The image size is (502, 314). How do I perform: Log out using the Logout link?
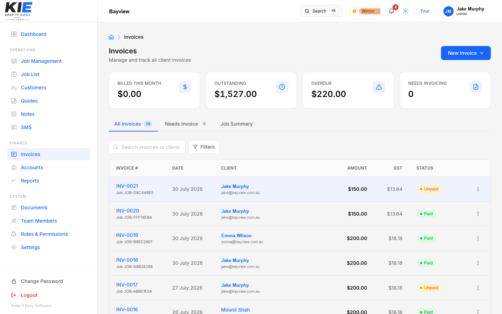[x=48, y=295]
